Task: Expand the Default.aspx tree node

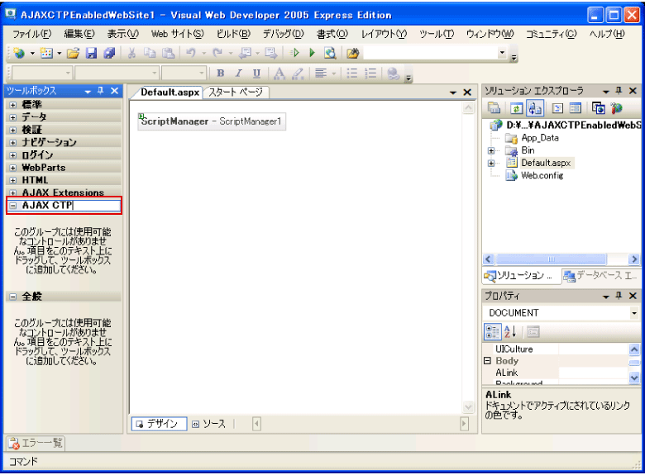Action: point(491,163)
